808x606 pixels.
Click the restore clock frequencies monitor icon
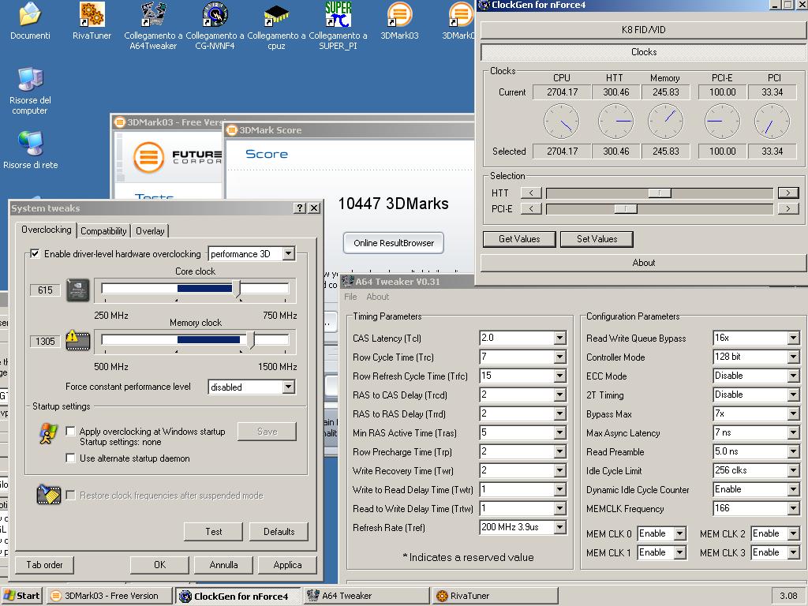48,496
